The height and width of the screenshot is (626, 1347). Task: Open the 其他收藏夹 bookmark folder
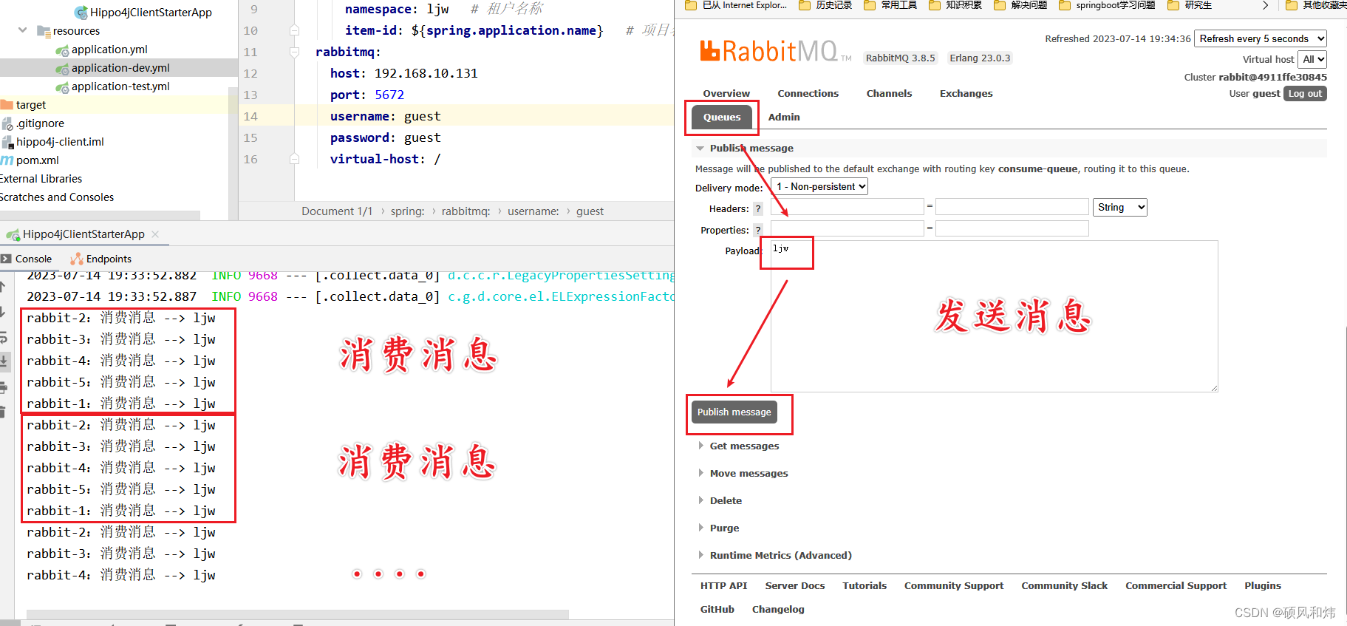coord(1316,5)
